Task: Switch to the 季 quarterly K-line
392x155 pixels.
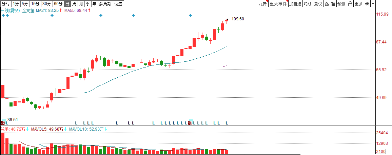Action: [87, 4]
